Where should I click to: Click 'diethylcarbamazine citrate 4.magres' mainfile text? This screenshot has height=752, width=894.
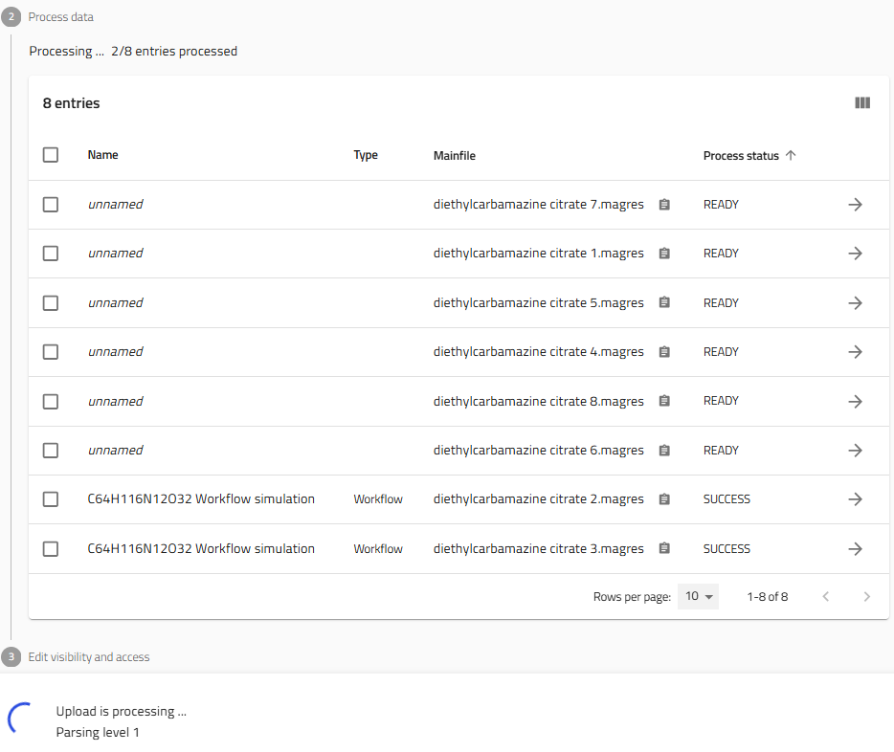(x=538, y=351)
